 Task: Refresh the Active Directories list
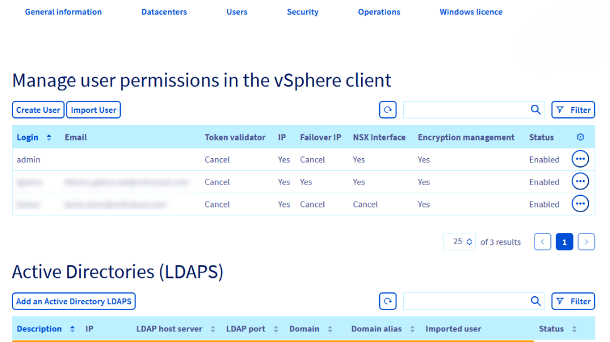click(388, 301)
